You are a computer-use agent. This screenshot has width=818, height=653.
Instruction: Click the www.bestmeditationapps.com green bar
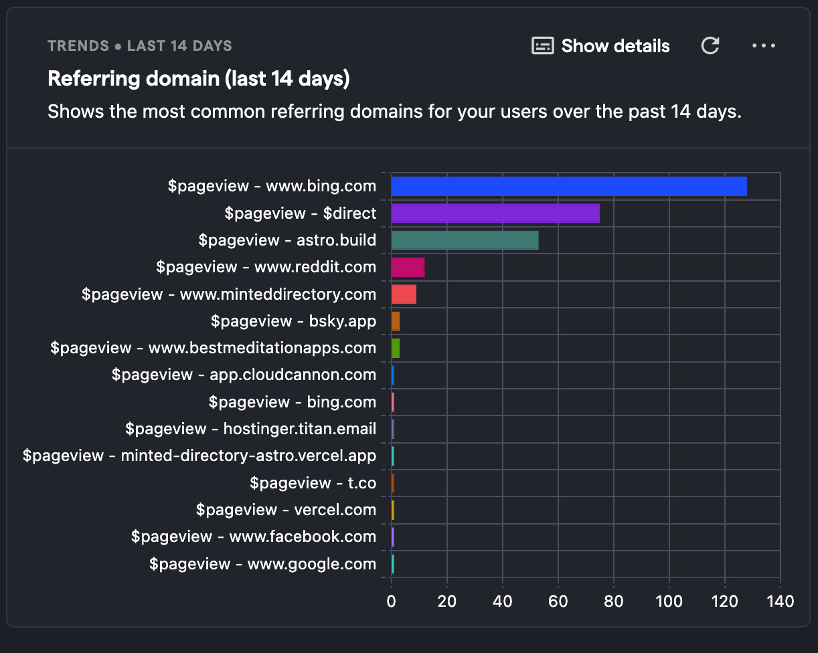[396, 348]
